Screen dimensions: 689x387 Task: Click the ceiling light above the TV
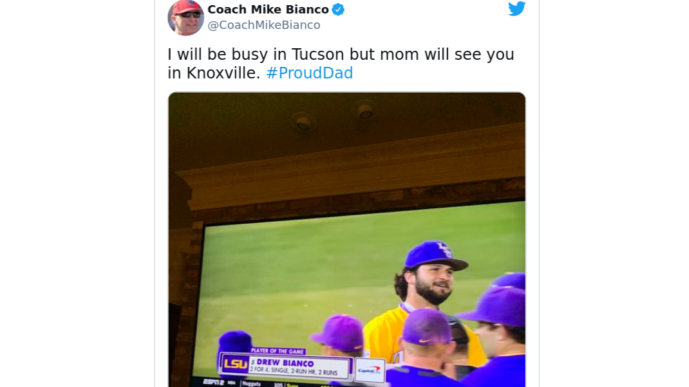pos(365,111)
